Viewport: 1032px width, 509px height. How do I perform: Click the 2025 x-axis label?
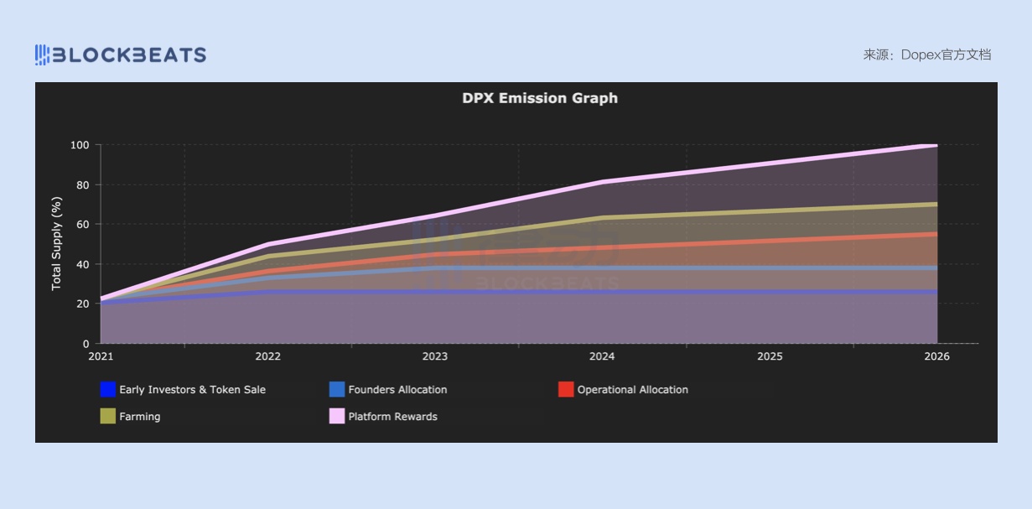click(x=770, y=356)
